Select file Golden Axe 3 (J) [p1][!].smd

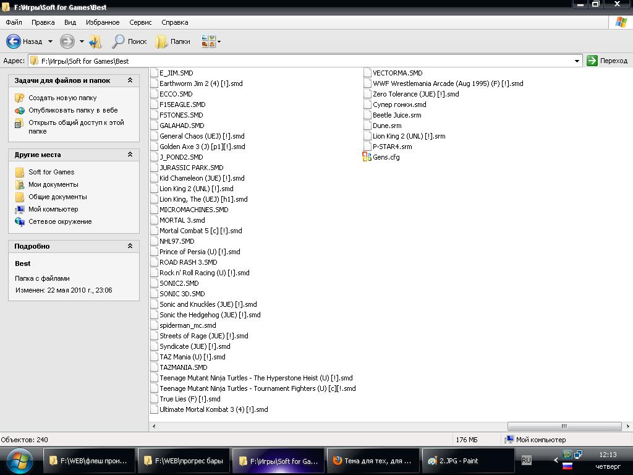[202, 147]
